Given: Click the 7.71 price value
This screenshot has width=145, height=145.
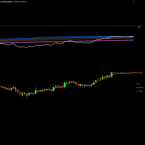Looking at the screenshot, I should tap(138, 84).
